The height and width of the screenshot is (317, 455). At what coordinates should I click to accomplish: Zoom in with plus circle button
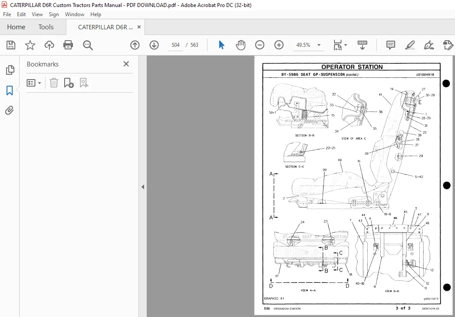pos(279,45)
